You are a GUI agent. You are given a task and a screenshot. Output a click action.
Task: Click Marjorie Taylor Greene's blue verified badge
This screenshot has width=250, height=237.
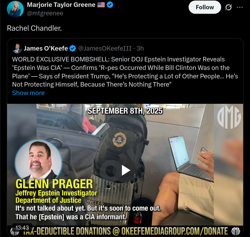tap(110, 5)
